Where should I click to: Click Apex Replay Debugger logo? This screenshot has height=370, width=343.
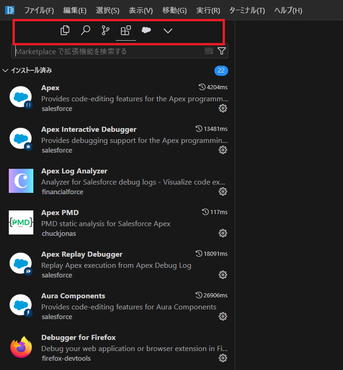coord(21,264)
